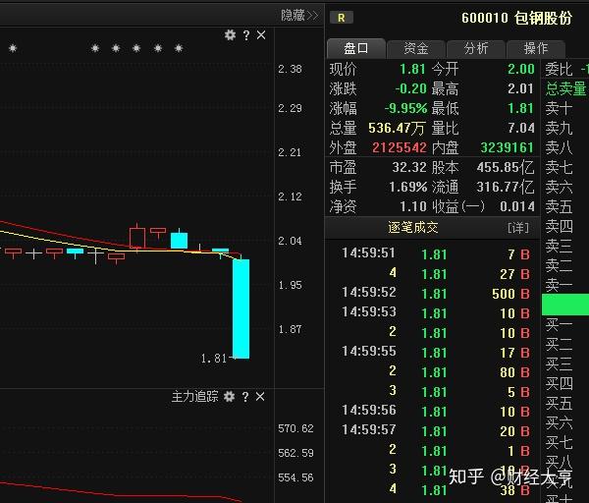
Task: Click the 买五 order level
Action: [559, 404]
